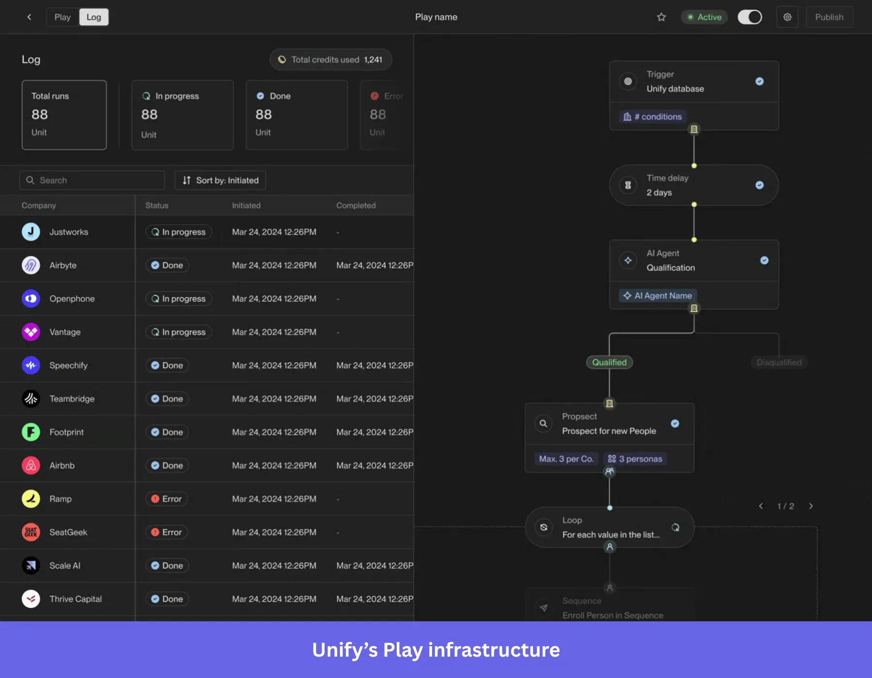This screenshot has height=678, width=872.
Task: Open the Sort by: Initiated dropdown
Action: [220, 180]
